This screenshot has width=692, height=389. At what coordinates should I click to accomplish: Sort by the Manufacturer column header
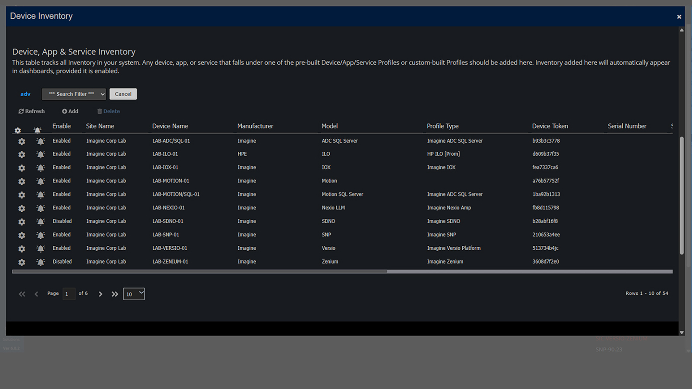coord(255,126)
